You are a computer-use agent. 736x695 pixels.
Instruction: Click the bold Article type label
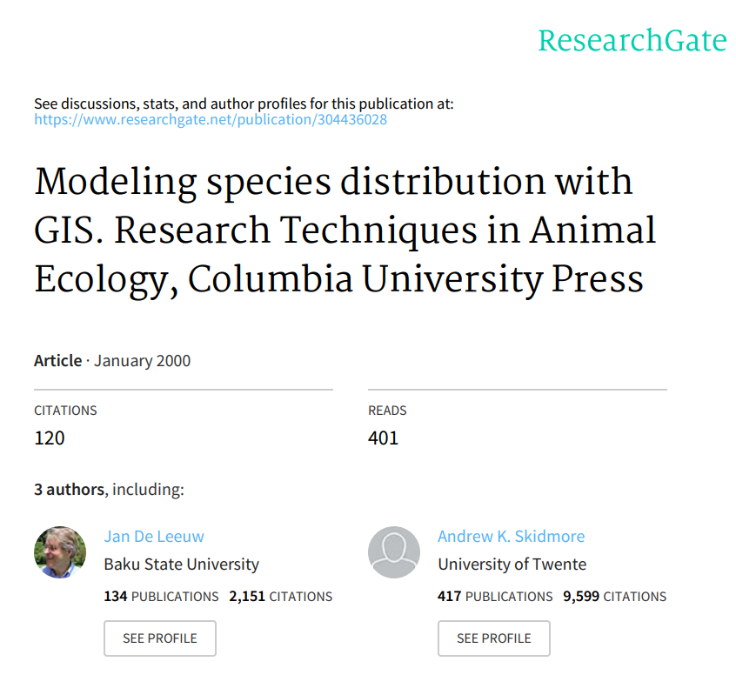[57, 360]
